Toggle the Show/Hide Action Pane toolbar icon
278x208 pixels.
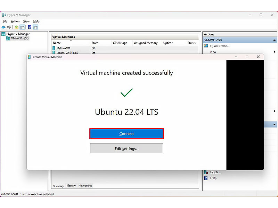(35, 27)
